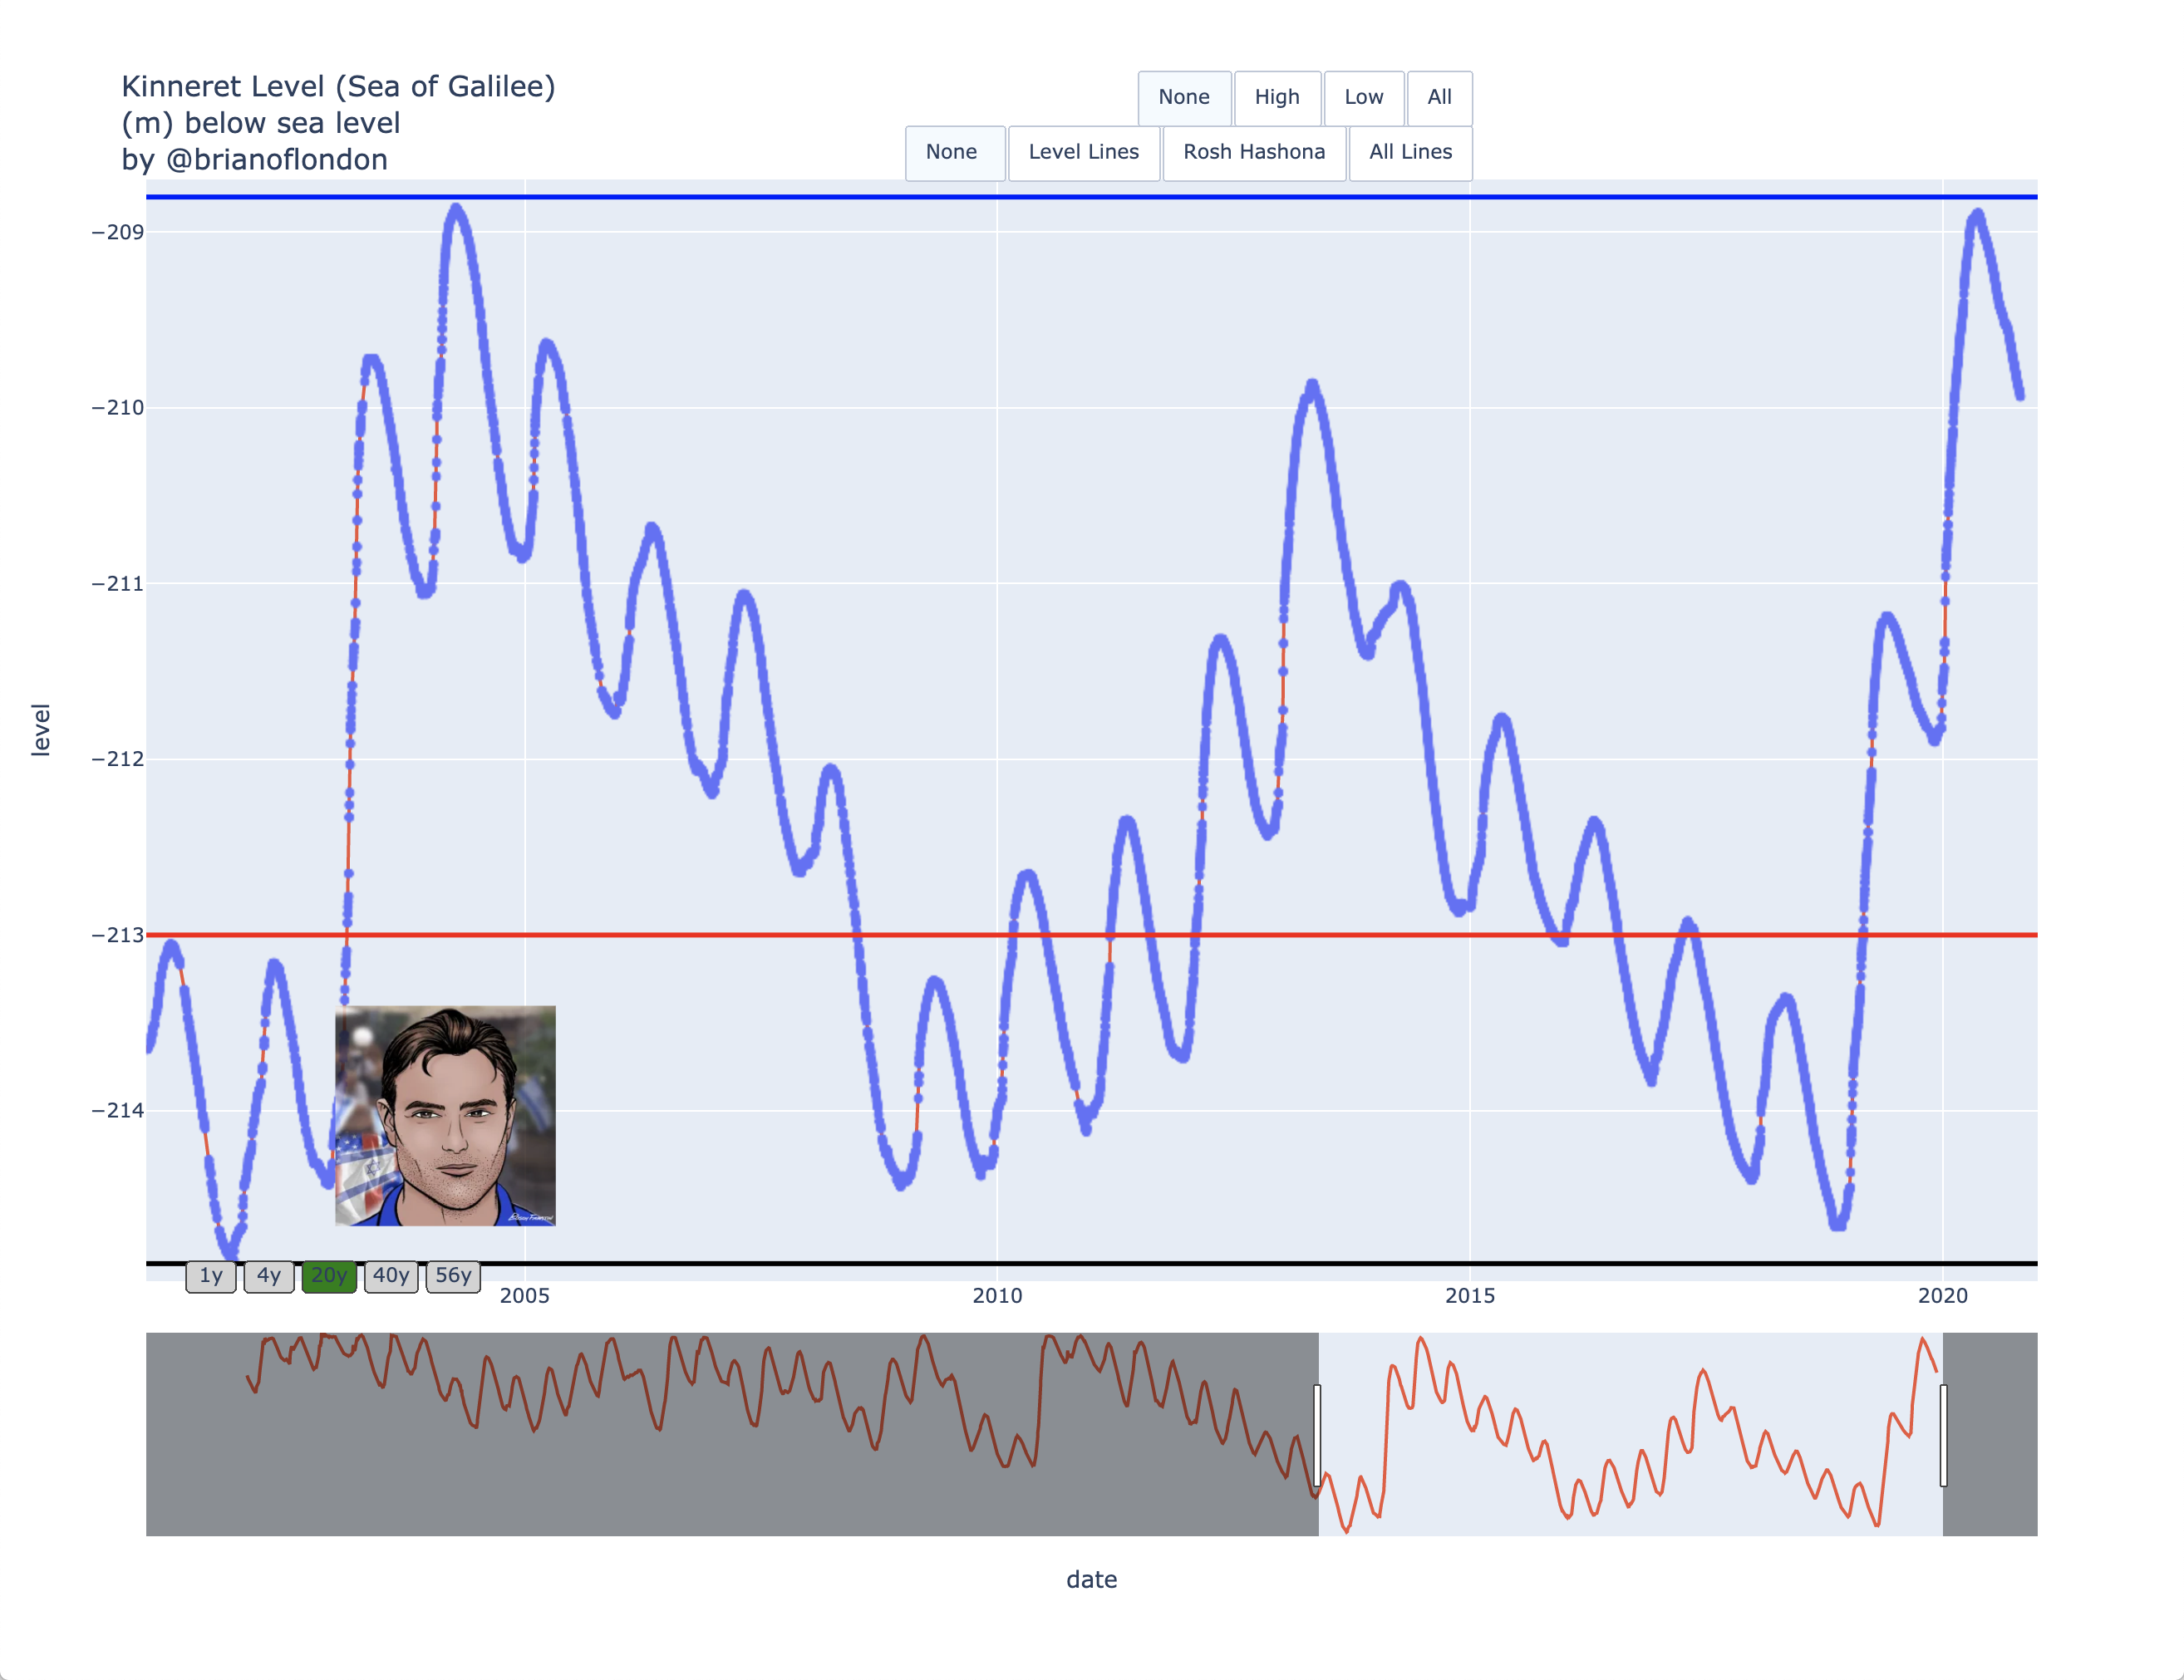
Task: Set range selector to 1y
Action: tap(211, 1276)
